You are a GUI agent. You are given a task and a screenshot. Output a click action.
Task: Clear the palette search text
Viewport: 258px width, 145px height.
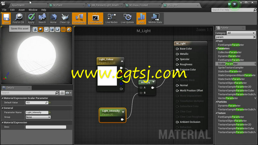pos(254,37)
